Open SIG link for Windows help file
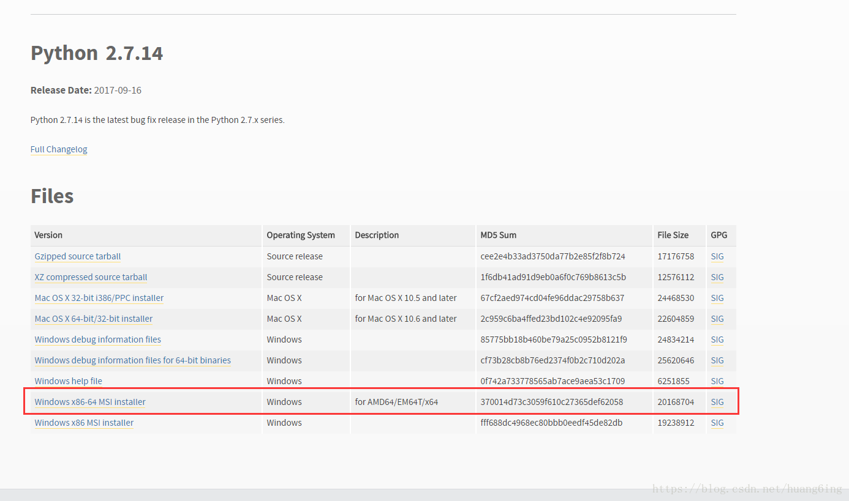This screenshot has width=849, height=501. [x=717, y=381]
